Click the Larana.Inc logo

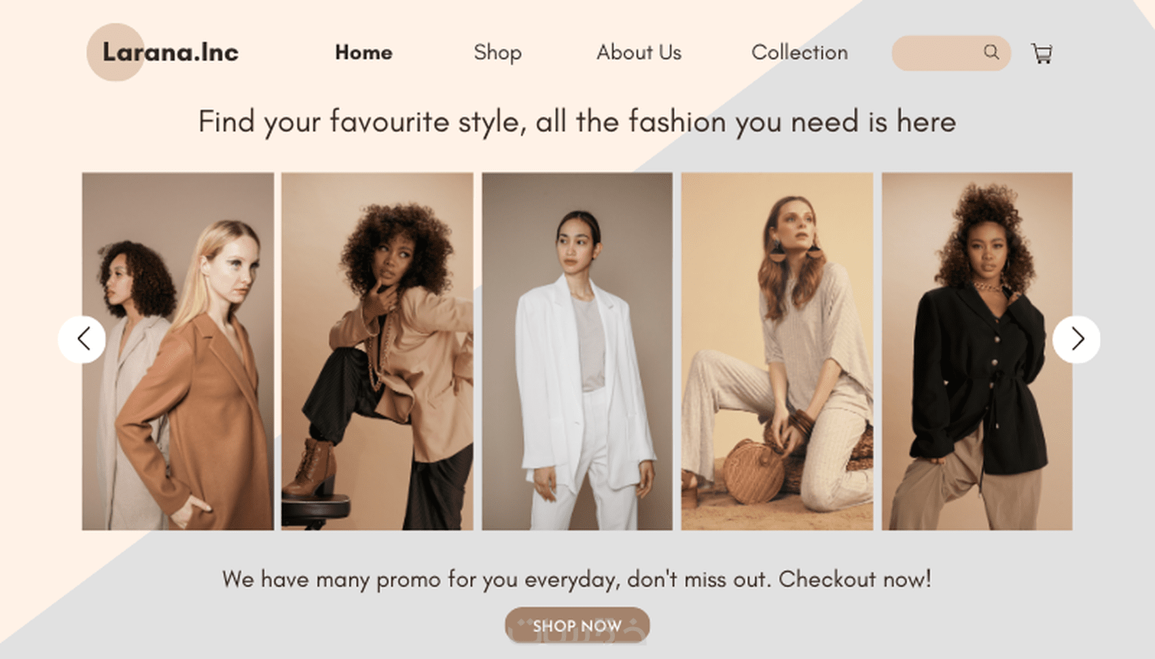click(171, 52)
